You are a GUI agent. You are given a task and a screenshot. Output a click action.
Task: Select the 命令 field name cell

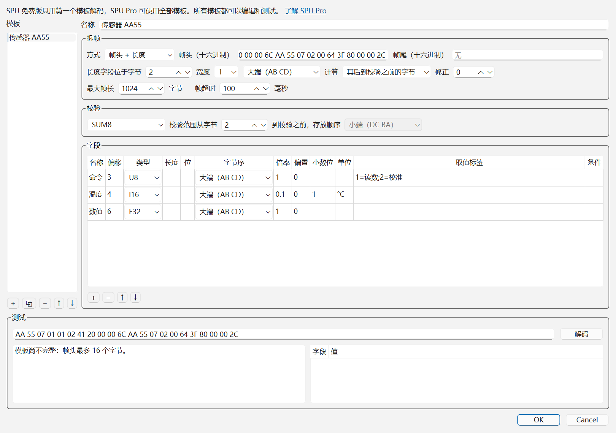[x=96, y=177]
